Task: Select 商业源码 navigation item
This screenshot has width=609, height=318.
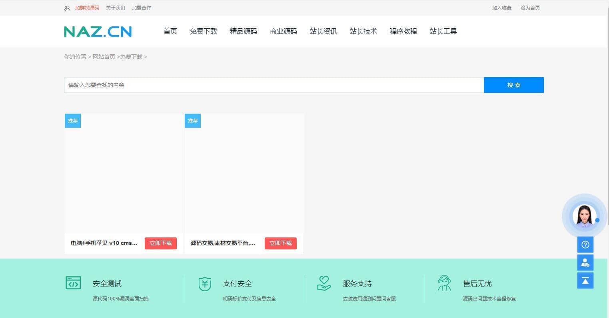Action: click(283, 31)
